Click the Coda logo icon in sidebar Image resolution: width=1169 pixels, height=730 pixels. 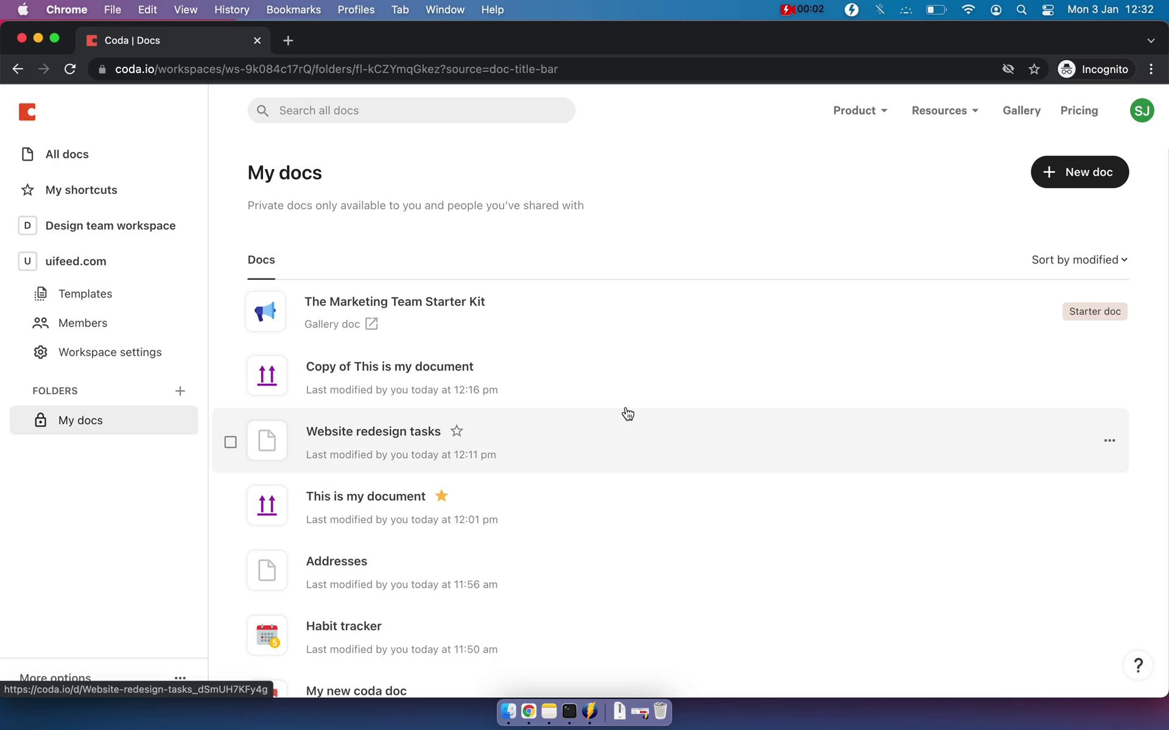pyautogui.click(x=27, y=112)
